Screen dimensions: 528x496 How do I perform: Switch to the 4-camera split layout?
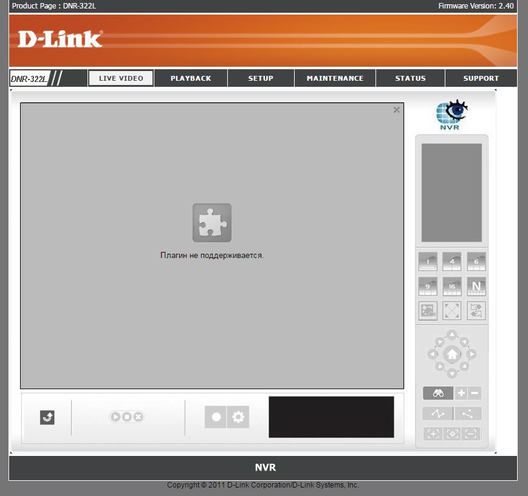452,262
